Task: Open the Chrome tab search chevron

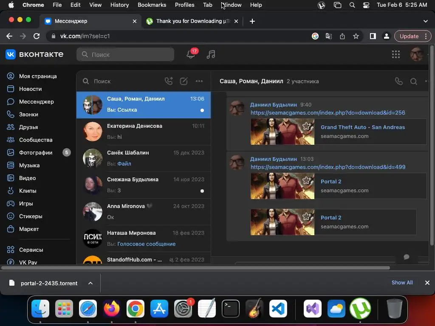Action: click(x=426, y=21)
